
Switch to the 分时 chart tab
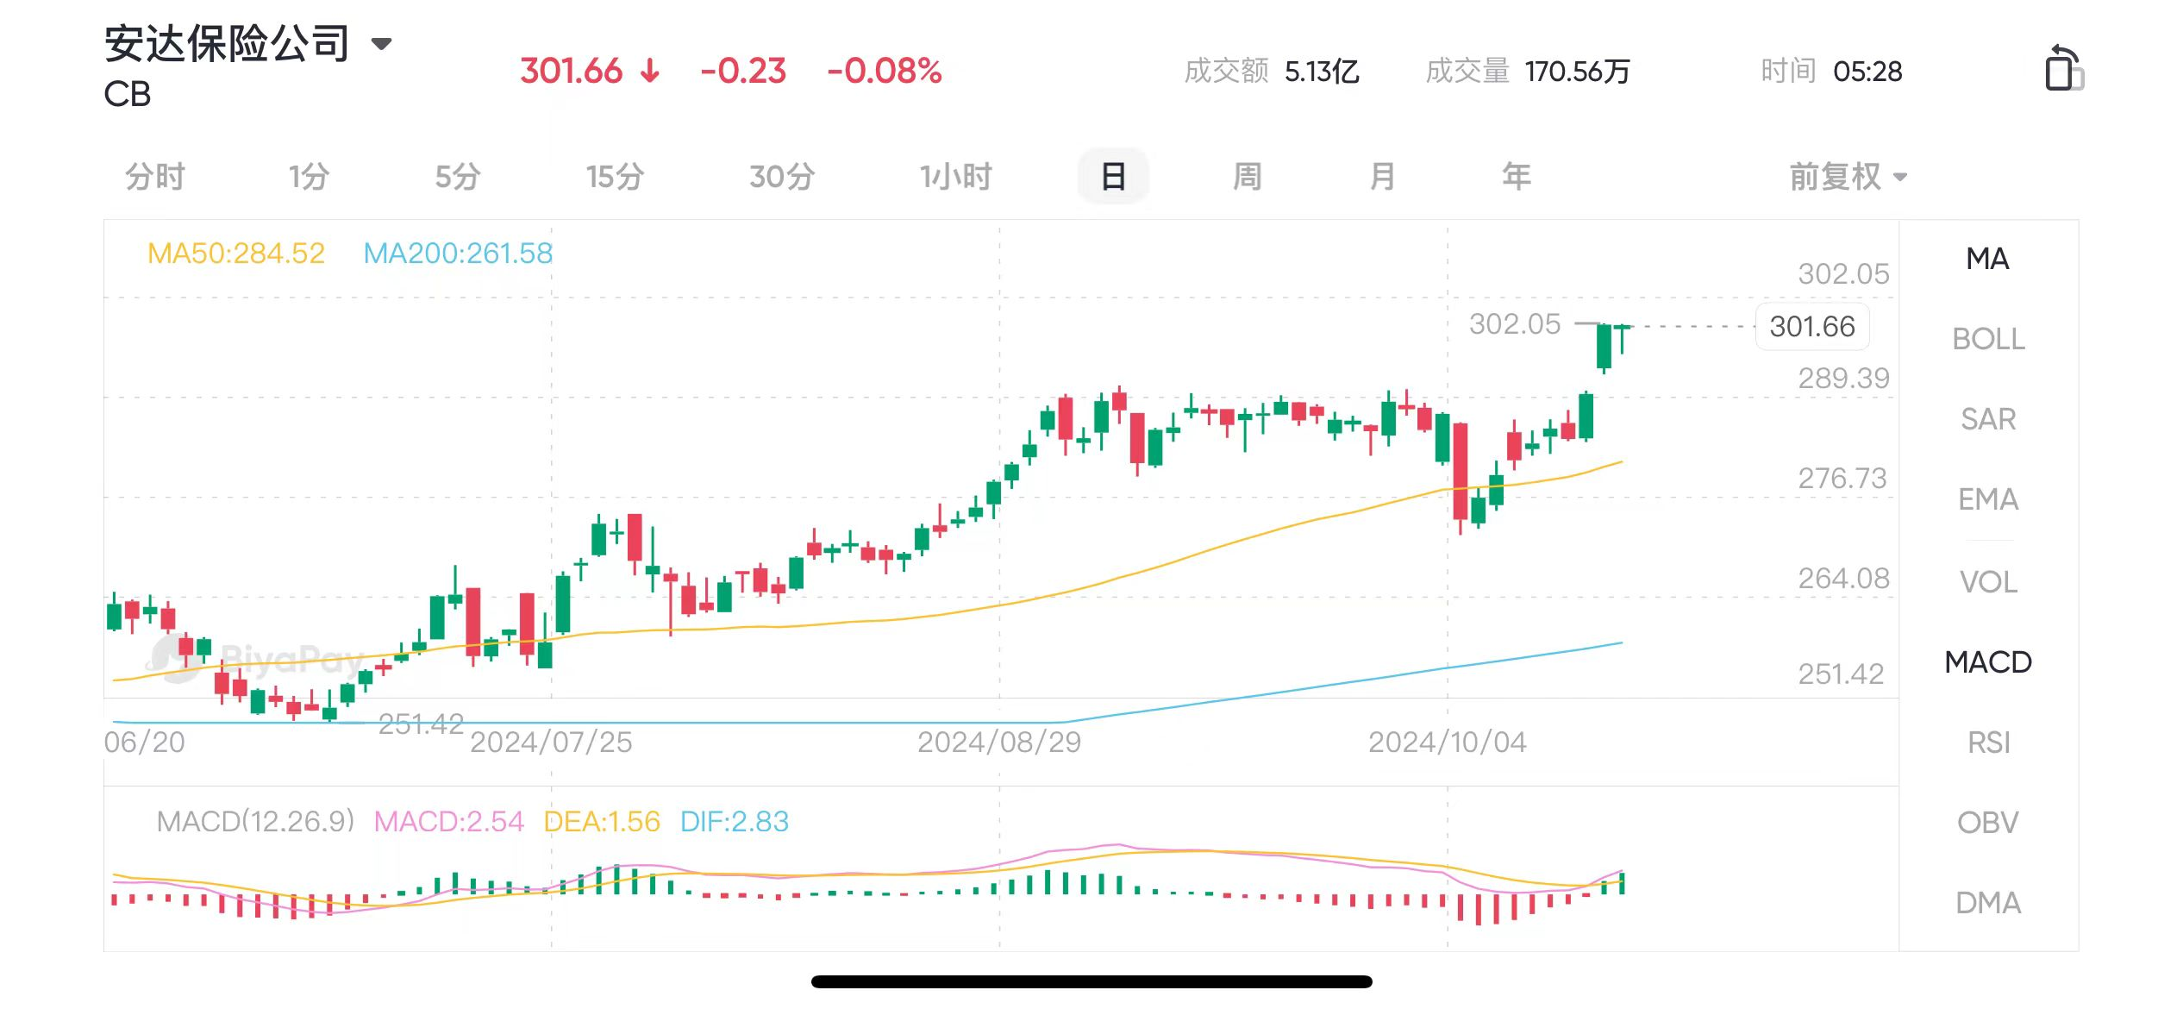coord(155,177)
